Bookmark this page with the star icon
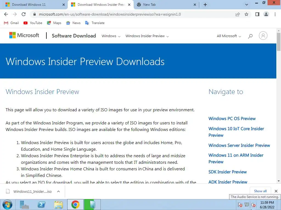Viewport: 281px width, 210px height. coord(246,14)
